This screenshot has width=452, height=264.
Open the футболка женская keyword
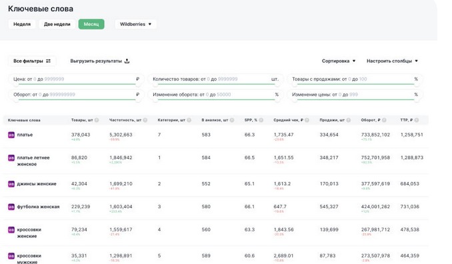(38, 207)
